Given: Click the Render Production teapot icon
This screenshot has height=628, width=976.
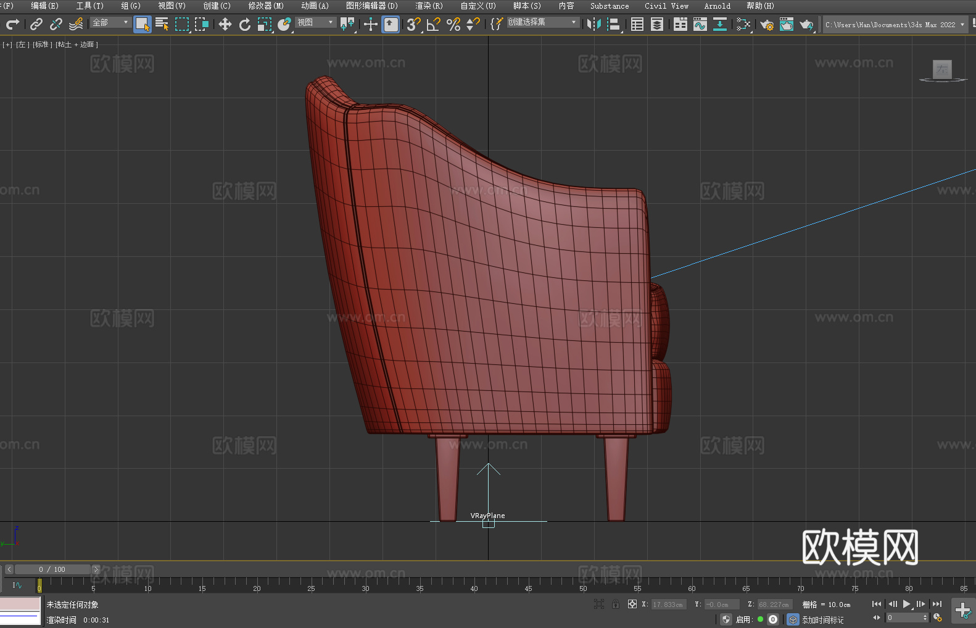Looking at the screenshot, I should click(806, 24).
